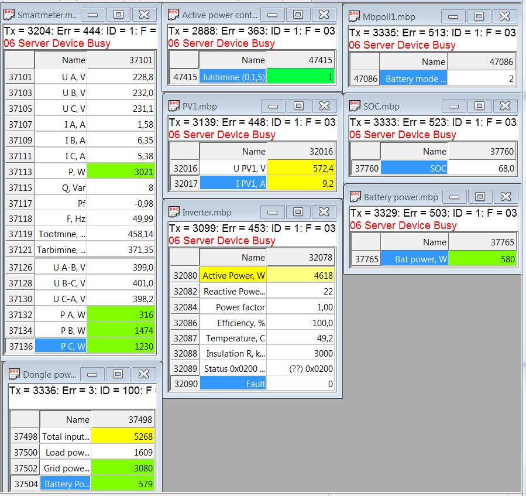Minimize the SOC.mbp window

(453, 106)
